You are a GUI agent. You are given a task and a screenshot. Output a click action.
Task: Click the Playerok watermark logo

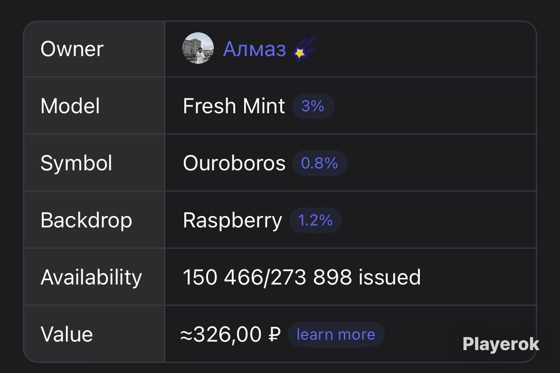(501, 344)
